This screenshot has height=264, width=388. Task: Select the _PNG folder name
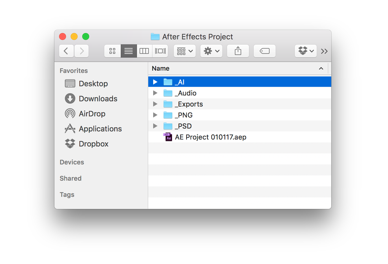(184, 115)
